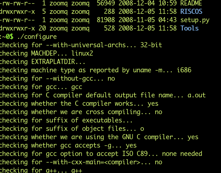Click the linux2 MACHDEP value

[82, 53]
